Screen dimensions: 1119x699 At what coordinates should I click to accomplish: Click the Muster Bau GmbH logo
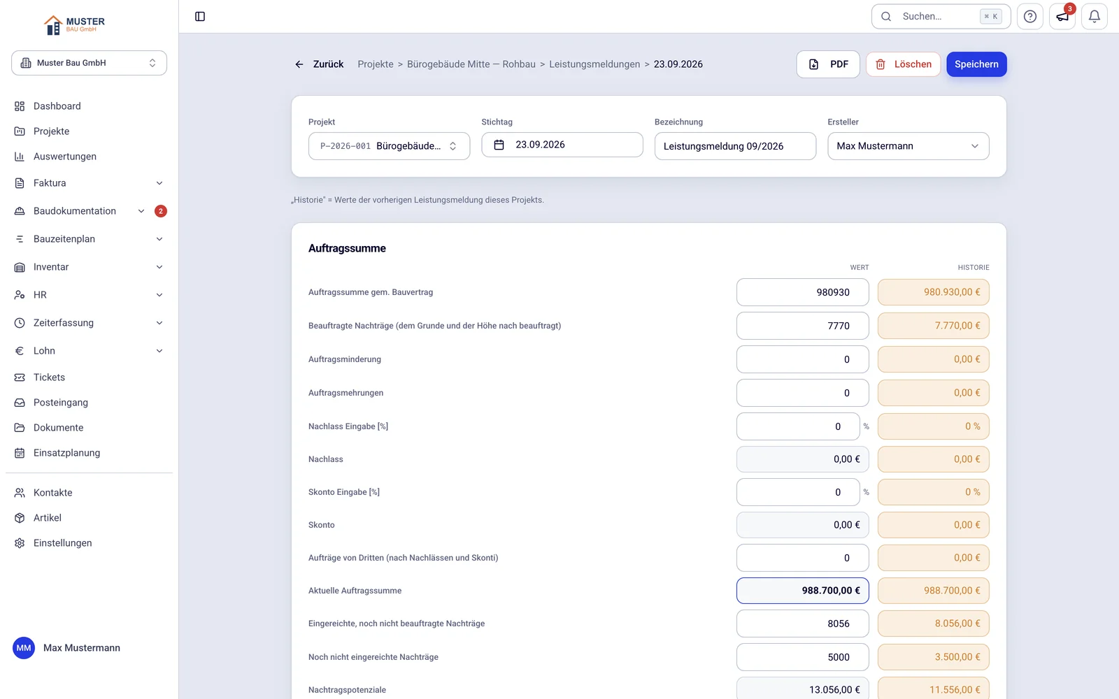click(x=74, y=25)
